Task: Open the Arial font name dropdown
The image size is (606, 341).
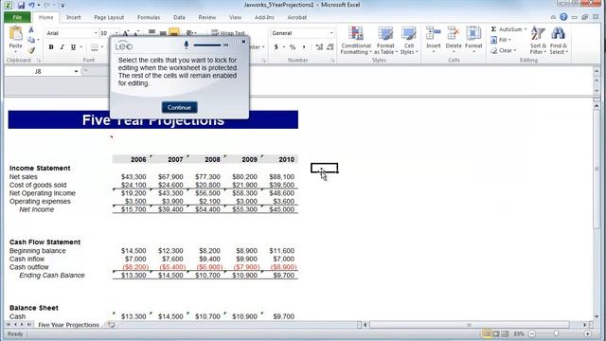Action: pyautogui.click(x=96, y=33)
